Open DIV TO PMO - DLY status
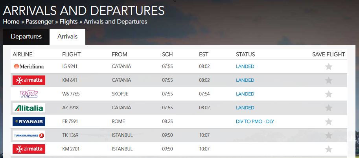This screenshot has height=158, width=359. point(255,121)
